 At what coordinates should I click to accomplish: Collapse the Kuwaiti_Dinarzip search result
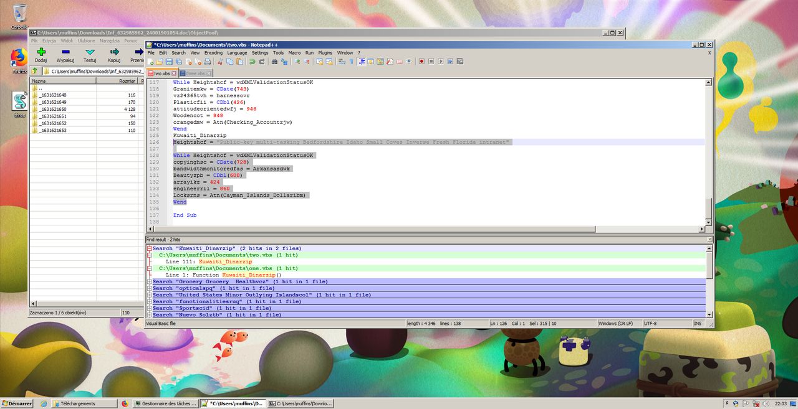[150, 248]
